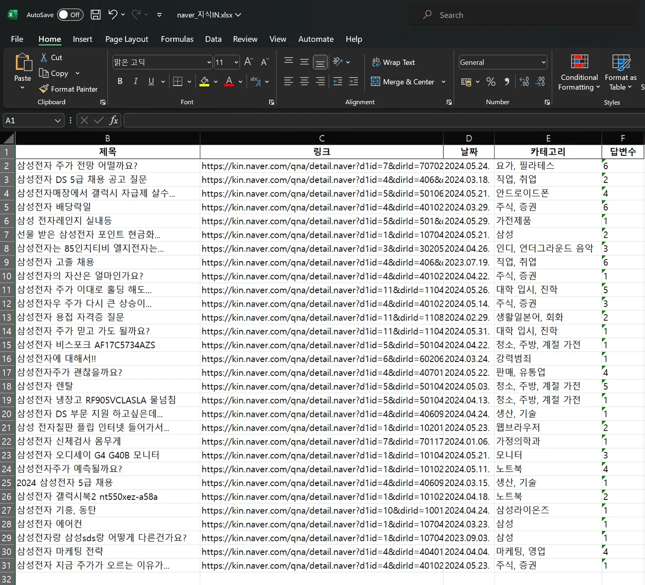
Task: Decrease font size with small A
Action: pyautogui.click(x=265, y=62)
